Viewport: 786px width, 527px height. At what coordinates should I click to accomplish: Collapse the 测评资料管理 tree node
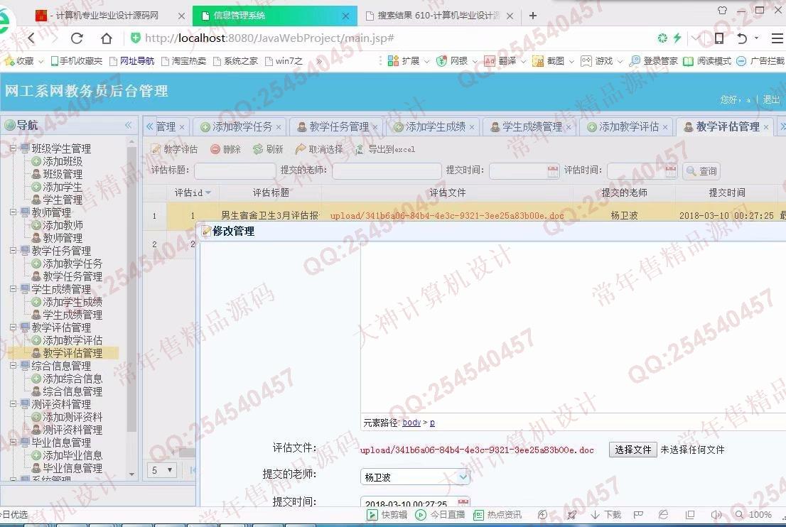pyautogui.click(x=14, y=404)
